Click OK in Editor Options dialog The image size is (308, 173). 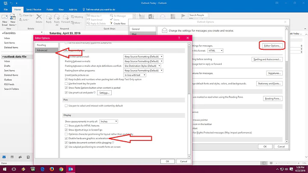[x=167, y=161]
